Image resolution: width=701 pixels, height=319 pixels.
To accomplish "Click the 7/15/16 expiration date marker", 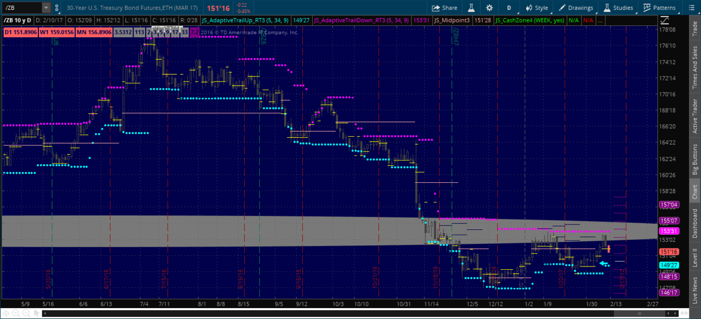I will pyautogui.click(x=163, y=278).
